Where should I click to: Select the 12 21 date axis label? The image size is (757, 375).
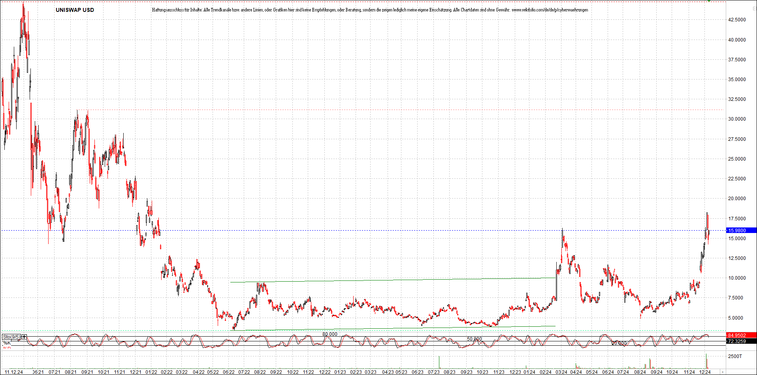point(136,372)
